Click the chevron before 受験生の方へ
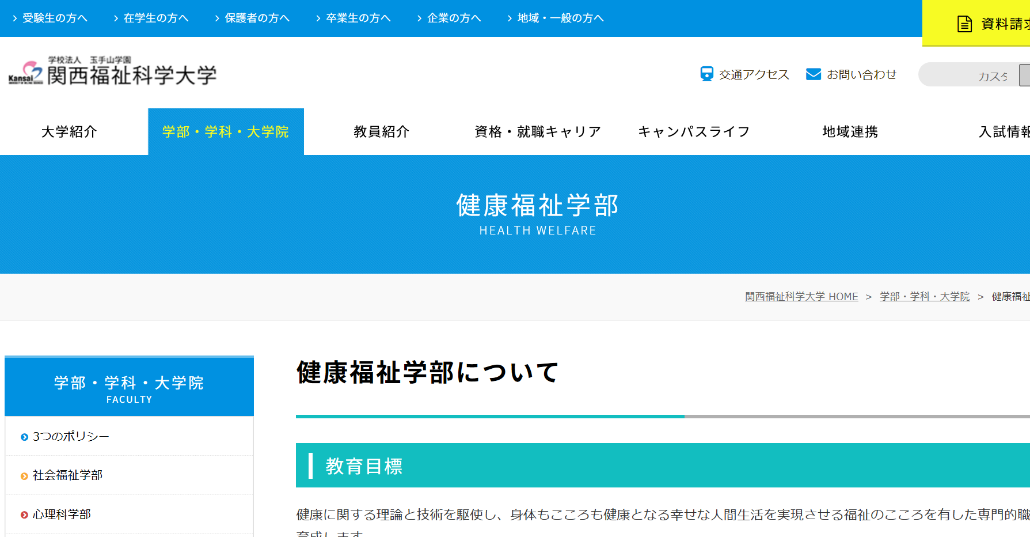The width and height of the screenshot is (1030, 537). [15, 18]
